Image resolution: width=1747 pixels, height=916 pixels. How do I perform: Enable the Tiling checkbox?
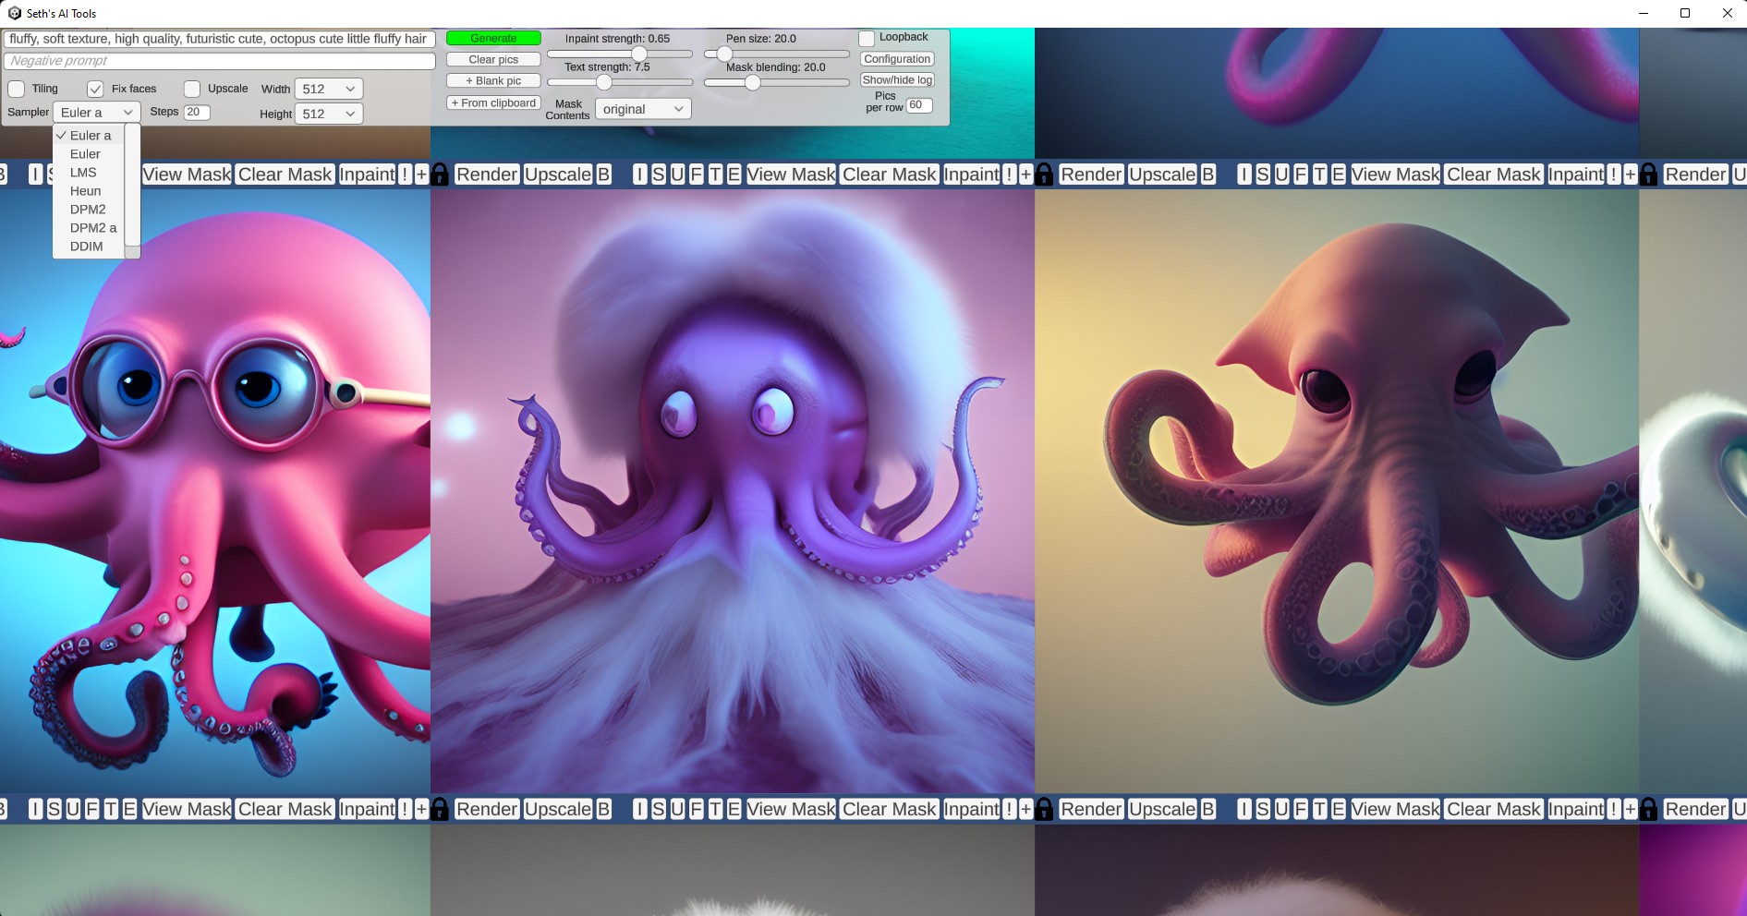(x=17, y=89)
